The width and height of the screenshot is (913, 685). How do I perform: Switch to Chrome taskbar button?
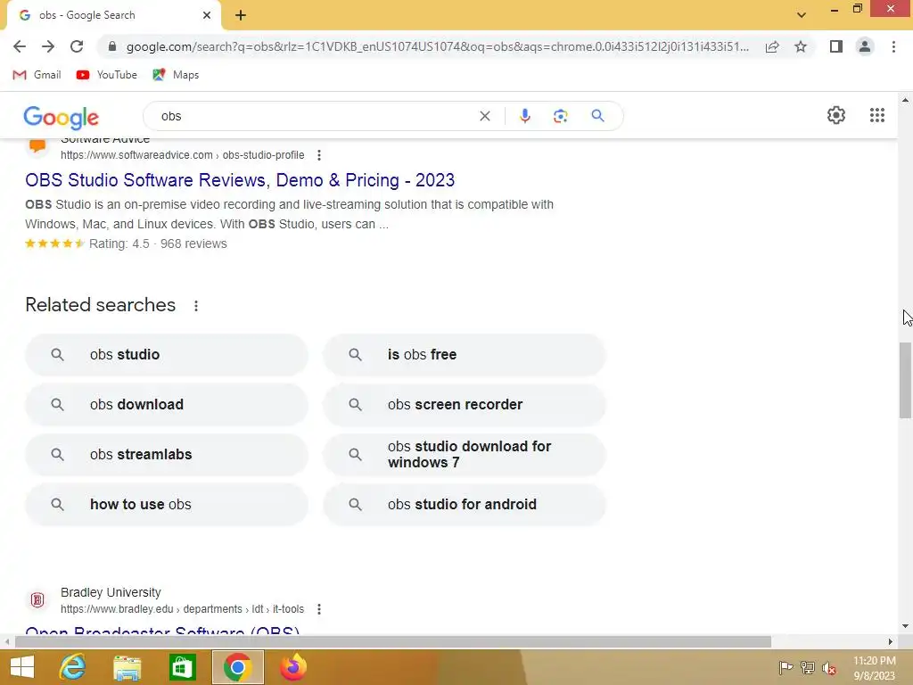237,667
